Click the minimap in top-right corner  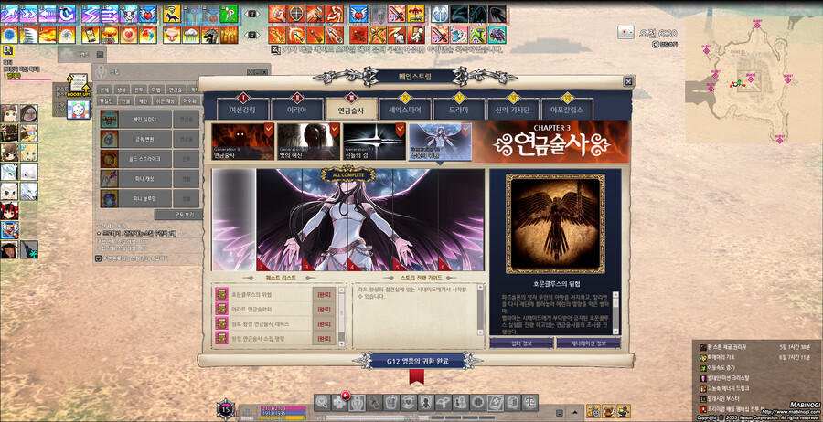tap(754, 79)
